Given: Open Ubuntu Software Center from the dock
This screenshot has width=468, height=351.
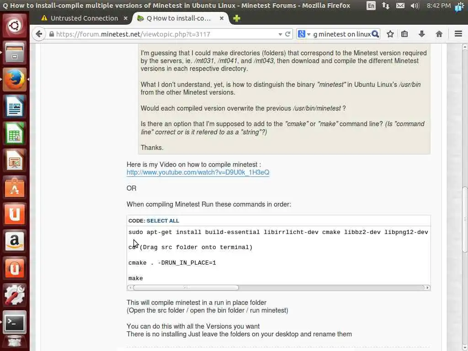Looking at the screenshot, I should (x=14, y=187).
